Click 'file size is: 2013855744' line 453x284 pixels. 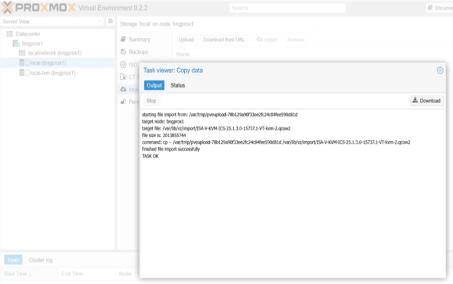click(164, 135)
